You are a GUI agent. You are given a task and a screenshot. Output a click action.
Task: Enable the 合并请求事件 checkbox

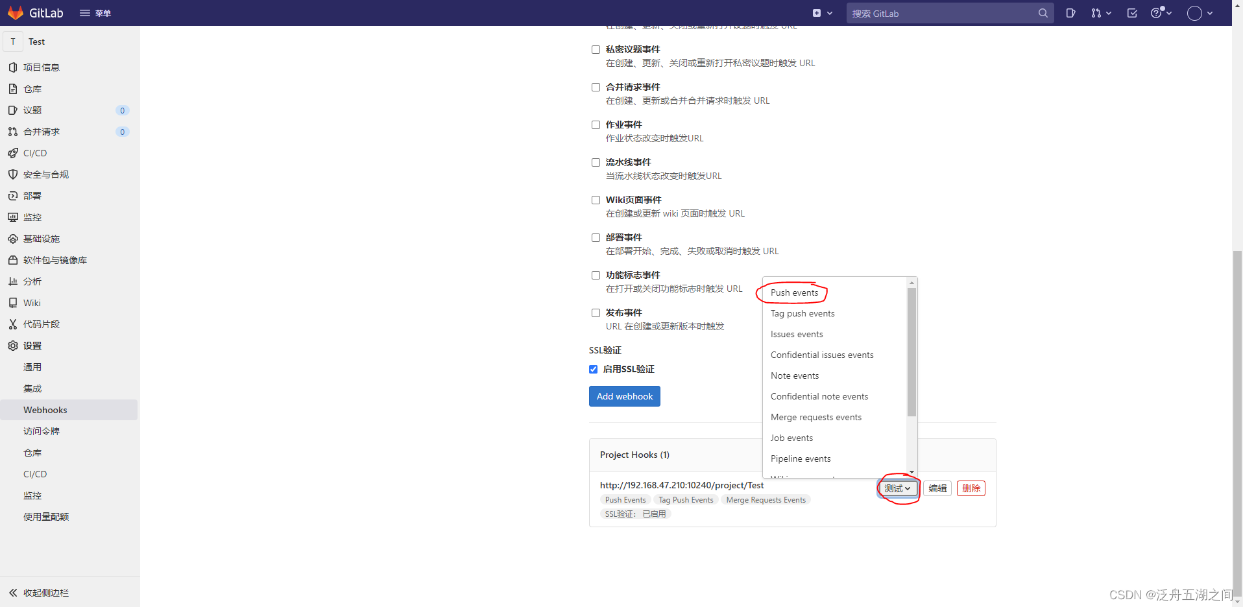pyautogui.click(x=596, y=87)
